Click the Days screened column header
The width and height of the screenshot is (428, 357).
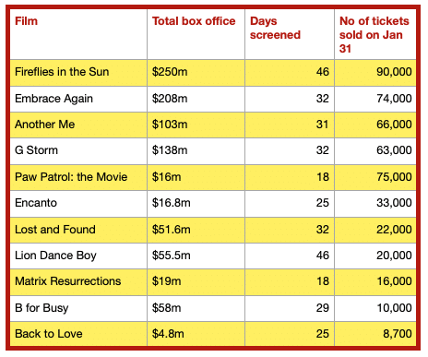coord(275,28)
